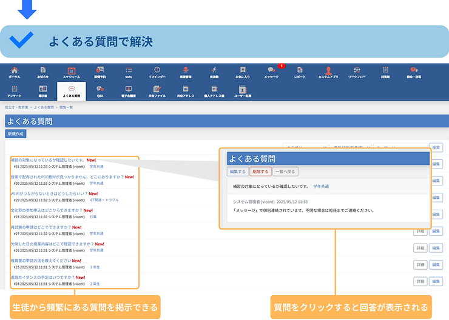
Task: Open the ユーザー名簿 icon
Action: pyautogui.click(x=243, y=91)
